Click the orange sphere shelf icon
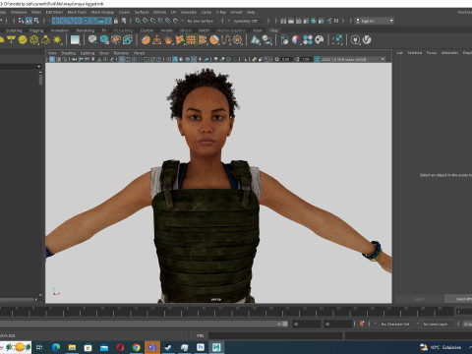The height and width of the screenshot is (354, 472). (146, 40)
